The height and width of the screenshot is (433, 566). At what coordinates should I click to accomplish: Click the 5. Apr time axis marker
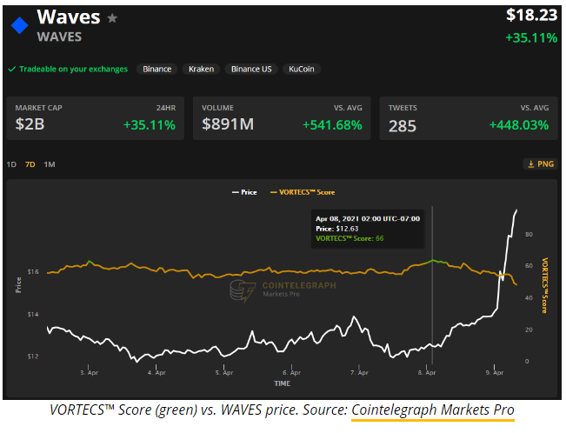coord(224,372)
